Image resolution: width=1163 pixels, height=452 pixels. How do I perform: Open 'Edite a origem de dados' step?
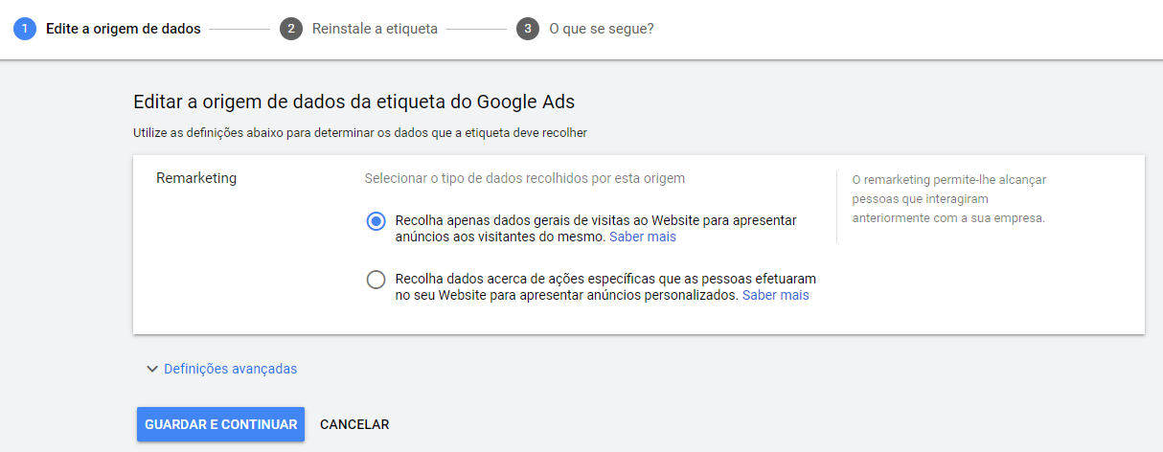click(124, 29)
